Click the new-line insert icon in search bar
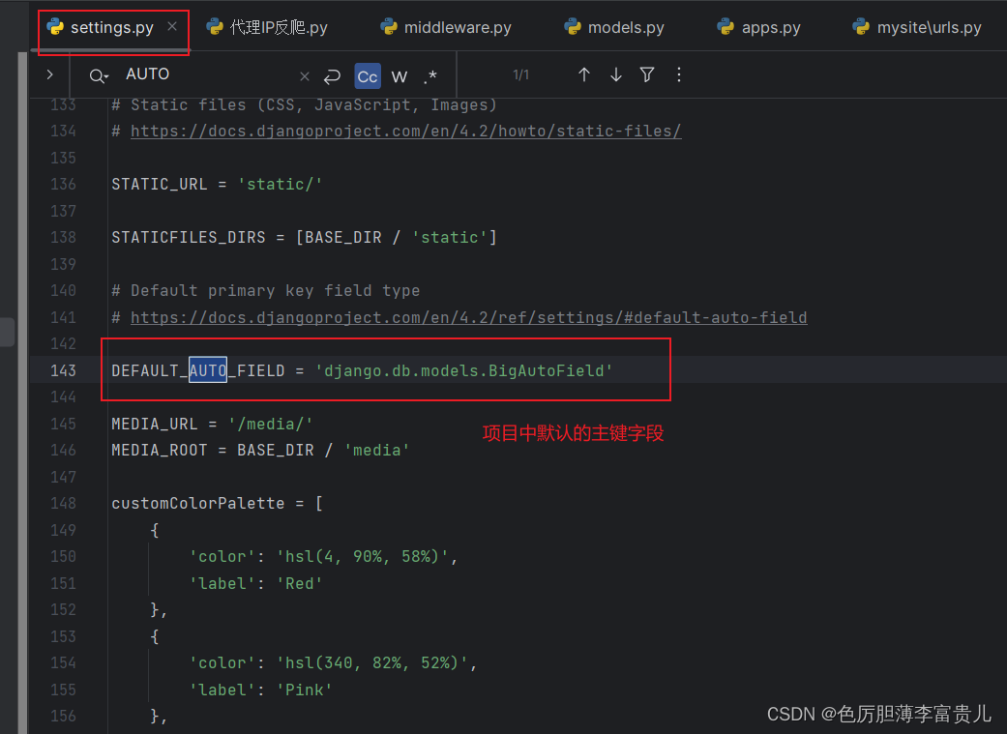Image resolution: width=1007 pixels, height=734 pixels. [x=332, y=75]
